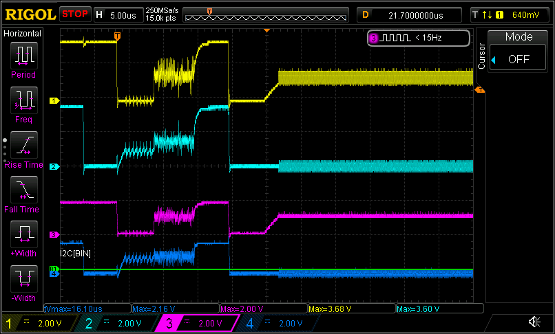Open the Horizontal measurement menu header
Viewport: 555px width, 334px height.
click(x=23, y=34)
